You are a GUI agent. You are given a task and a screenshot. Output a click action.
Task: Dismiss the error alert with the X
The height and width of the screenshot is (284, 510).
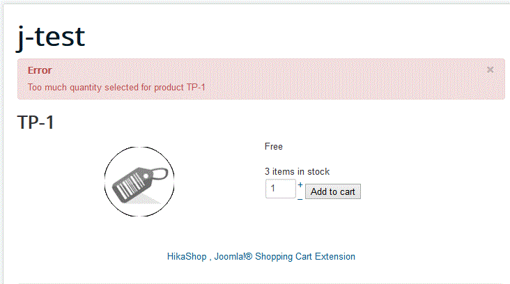pos(490,70)
